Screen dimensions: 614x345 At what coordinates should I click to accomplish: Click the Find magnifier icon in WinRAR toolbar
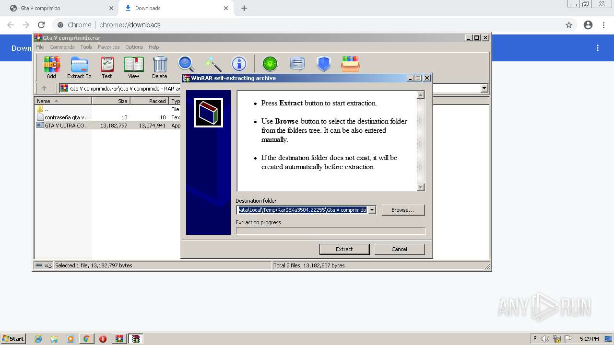point(186,64)
